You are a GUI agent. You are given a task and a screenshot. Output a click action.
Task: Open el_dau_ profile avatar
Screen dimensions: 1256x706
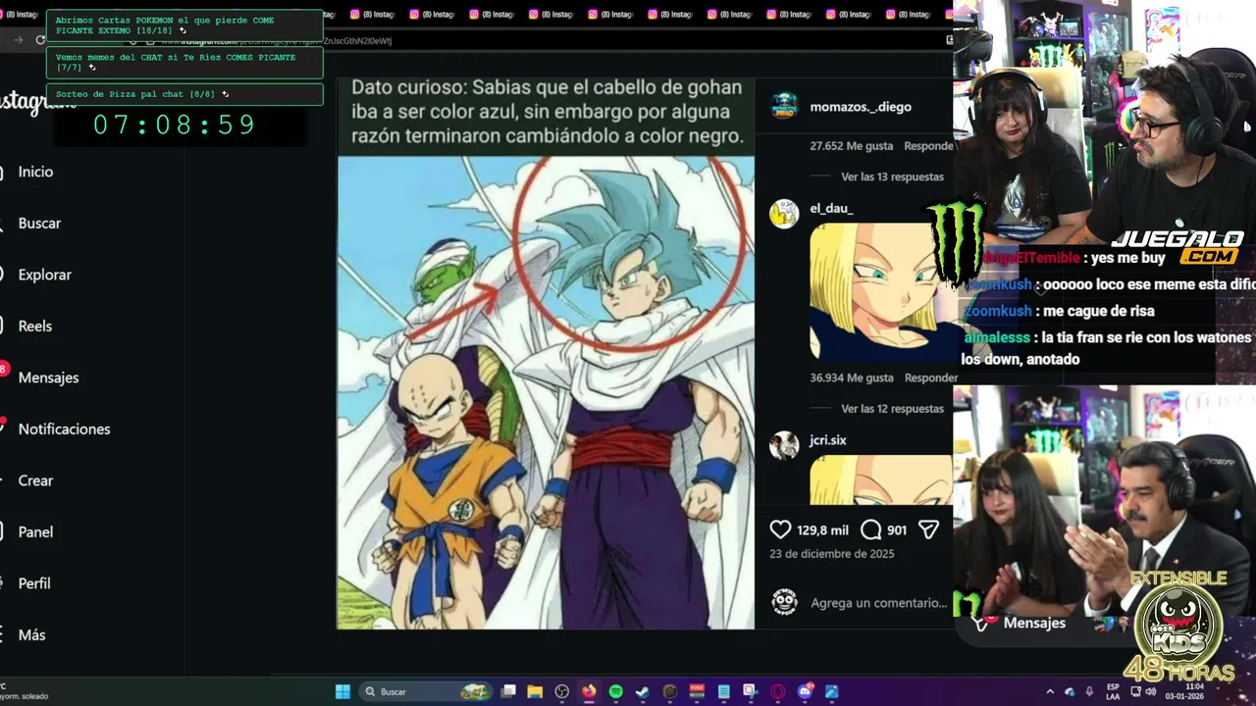tap(784, 213)
